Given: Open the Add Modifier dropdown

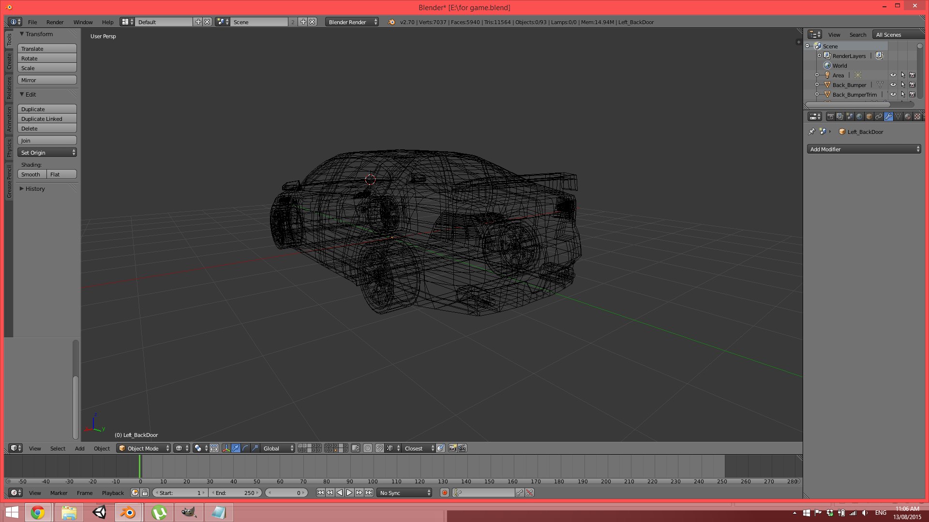Looking at the screenshot, I should pyautogui.click(x=864, y=149).
